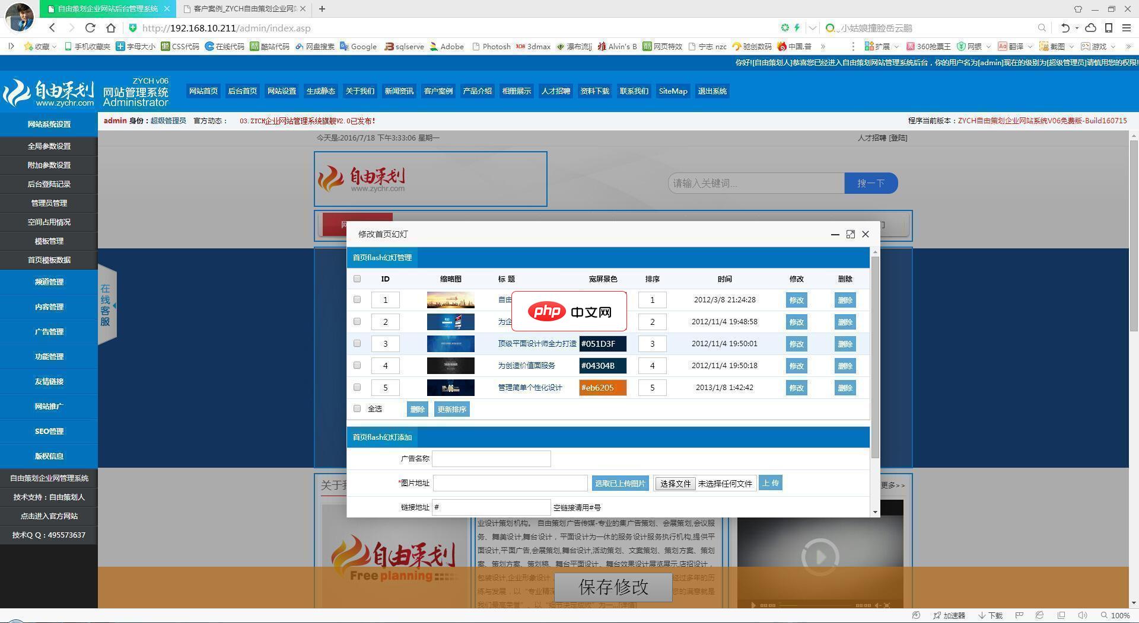Check the checkbox for slide ID 3
The width and height of the screenshot is (1139, 623).
tap(357, 344)
